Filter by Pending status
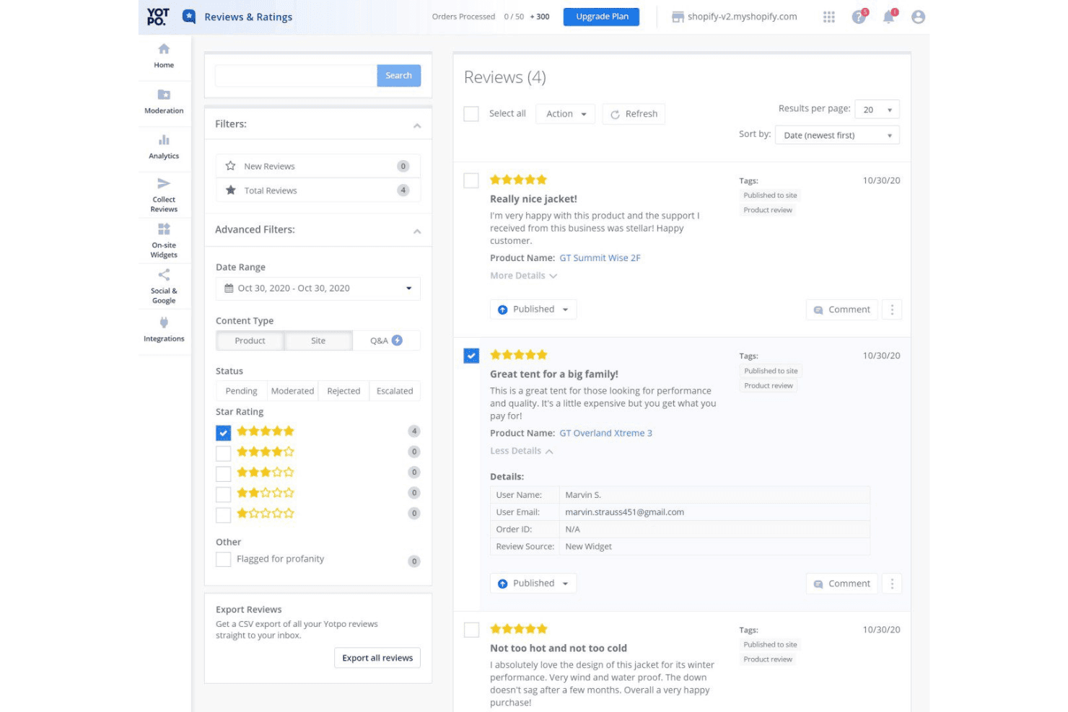 point(241,391)
